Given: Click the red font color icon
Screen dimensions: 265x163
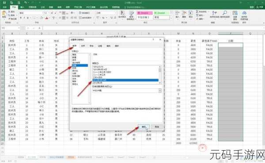Looking at the screenshot, I should click(x=47, y=18).
